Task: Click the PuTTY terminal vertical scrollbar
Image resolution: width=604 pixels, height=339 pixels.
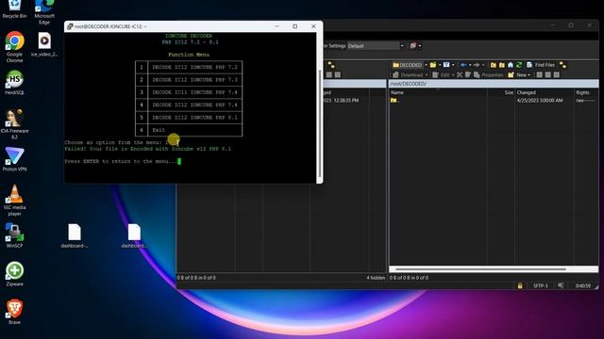Action: click(x=319, y=123)
